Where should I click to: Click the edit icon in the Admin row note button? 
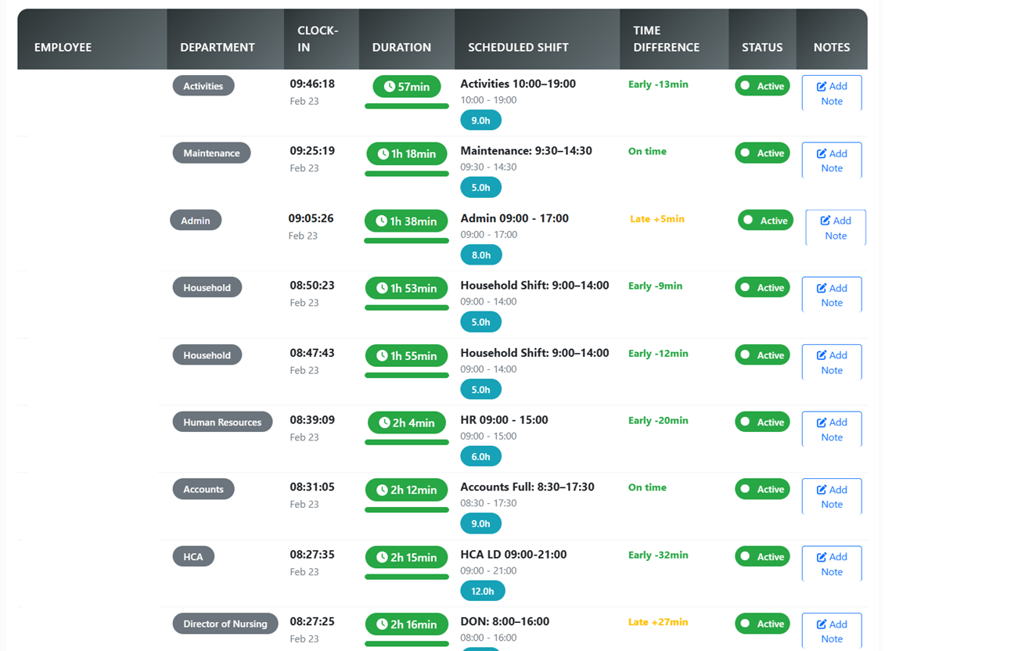(825, 221)
